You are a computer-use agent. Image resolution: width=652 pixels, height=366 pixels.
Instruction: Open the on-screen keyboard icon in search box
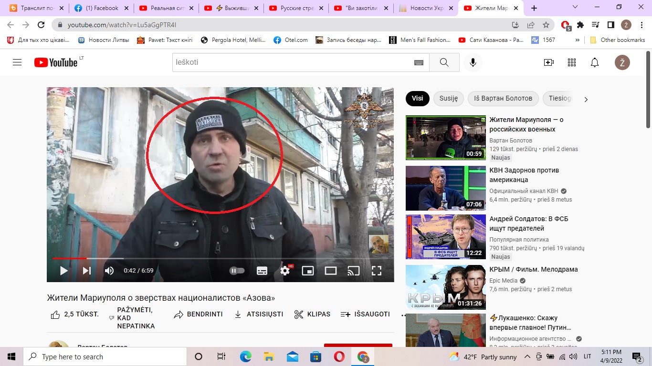click(419, 62)
